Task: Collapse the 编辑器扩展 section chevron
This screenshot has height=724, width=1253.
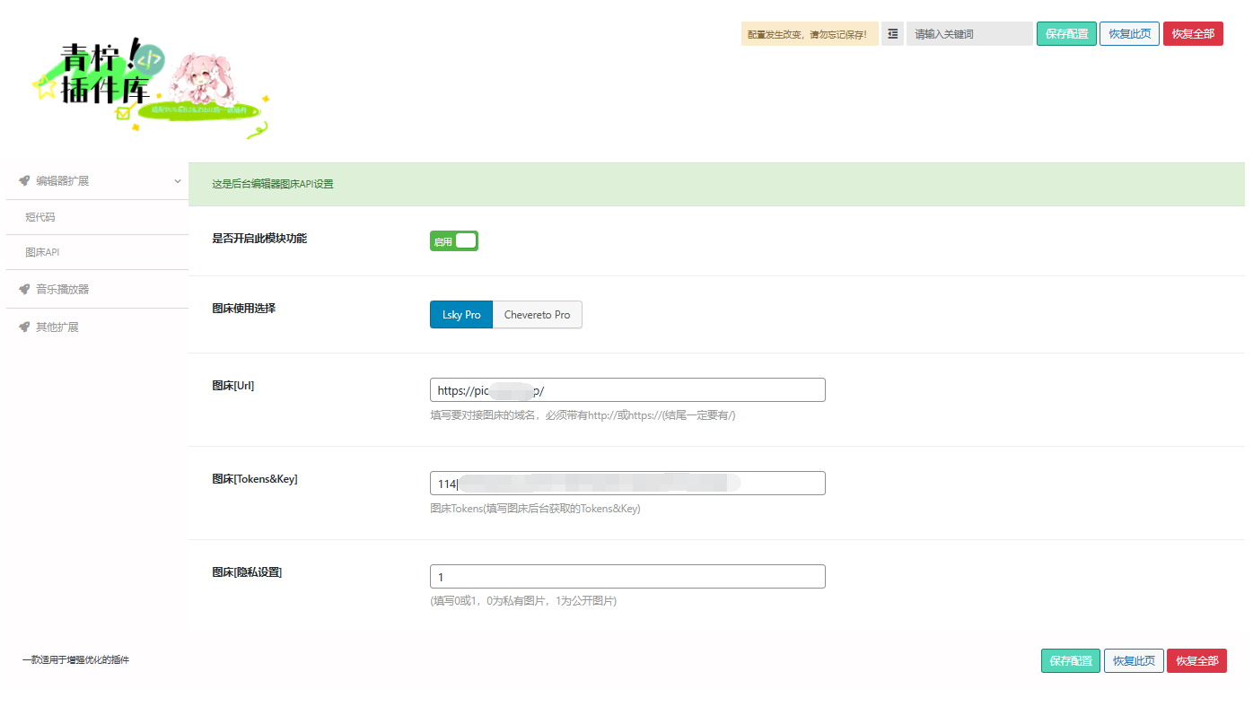Action: [178, 180]
